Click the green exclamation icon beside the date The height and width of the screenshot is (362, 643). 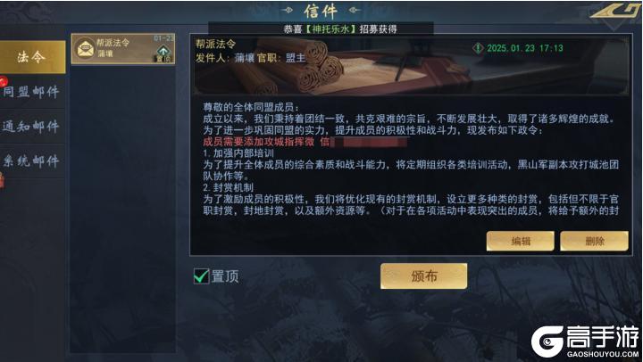pos(477,48)
